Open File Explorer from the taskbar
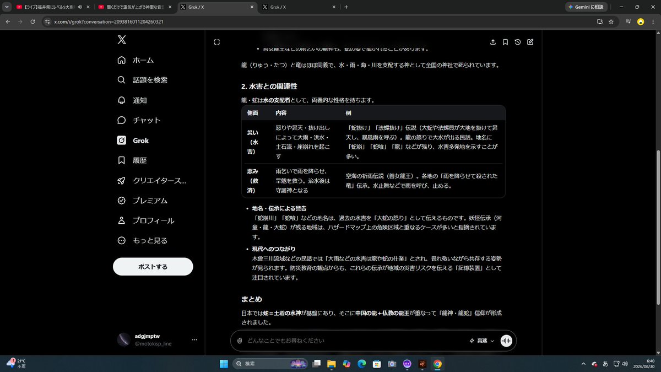This screenshot has height=372, width=661. pos(332,364)
